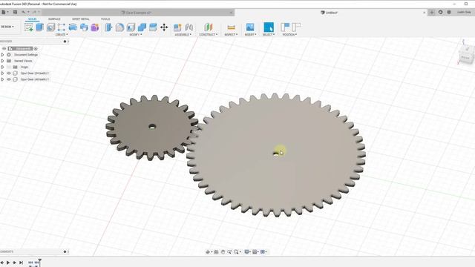475x267 pixels.
Task: Open the Modify dropdown menu
Action: [136, 35]
